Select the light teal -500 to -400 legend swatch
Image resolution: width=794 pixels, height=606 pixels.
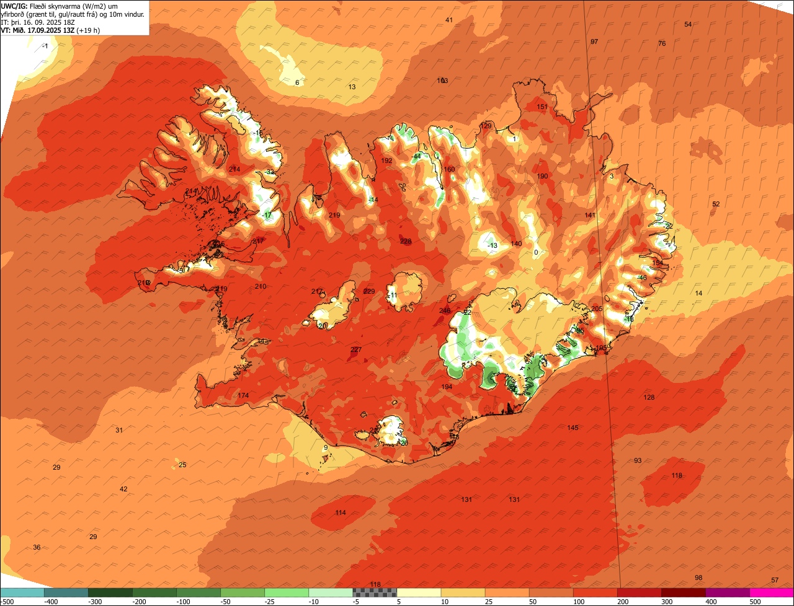point(22,592)
